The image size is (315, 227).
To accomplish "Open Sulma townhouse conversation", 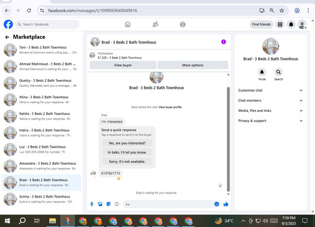I will click(42, 199).
